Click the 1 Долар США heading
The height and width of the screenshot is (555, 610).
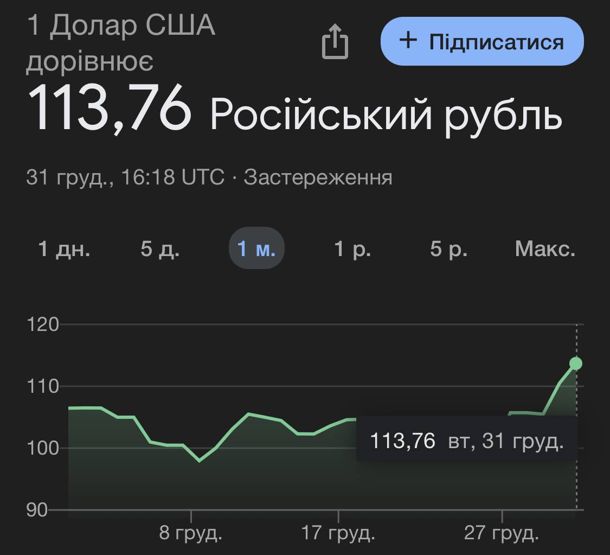[121, 26]
